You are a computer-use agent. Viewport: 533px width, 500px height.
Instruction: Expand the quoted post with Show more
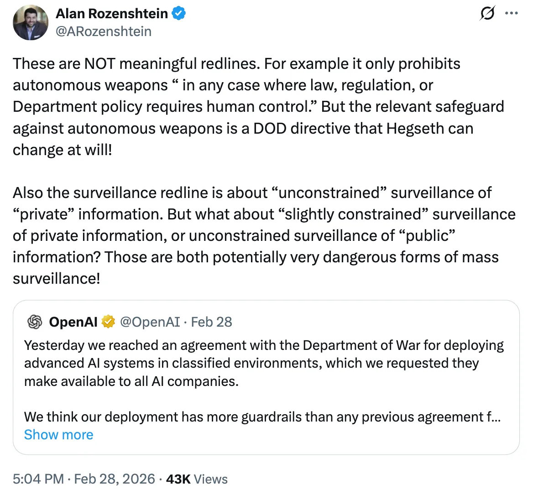pyautogui.click(x=58, y=435)
